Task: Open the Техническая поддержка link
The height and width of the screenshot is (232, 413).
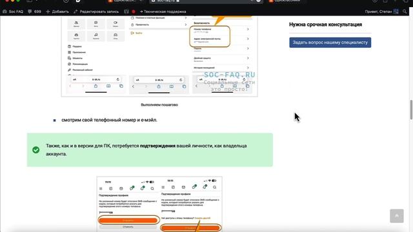Action: pyautogui.click(x=163, y=12)
